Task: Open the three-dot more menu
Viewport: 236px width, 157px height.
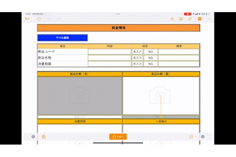Action: pos(209,19)
